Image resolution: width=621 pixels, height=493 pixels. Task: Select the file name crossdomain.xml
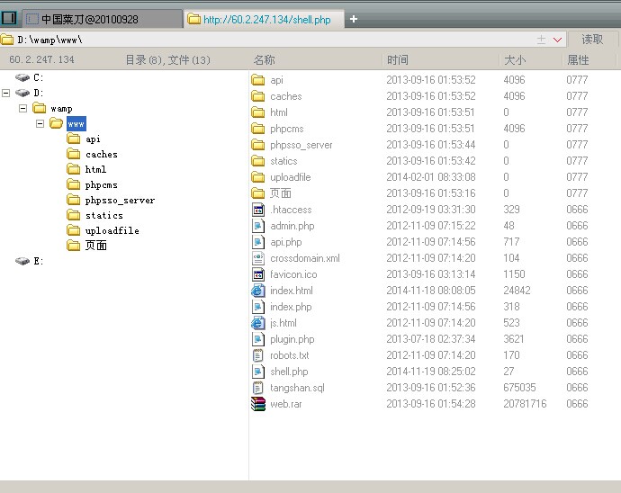point(305,258)
